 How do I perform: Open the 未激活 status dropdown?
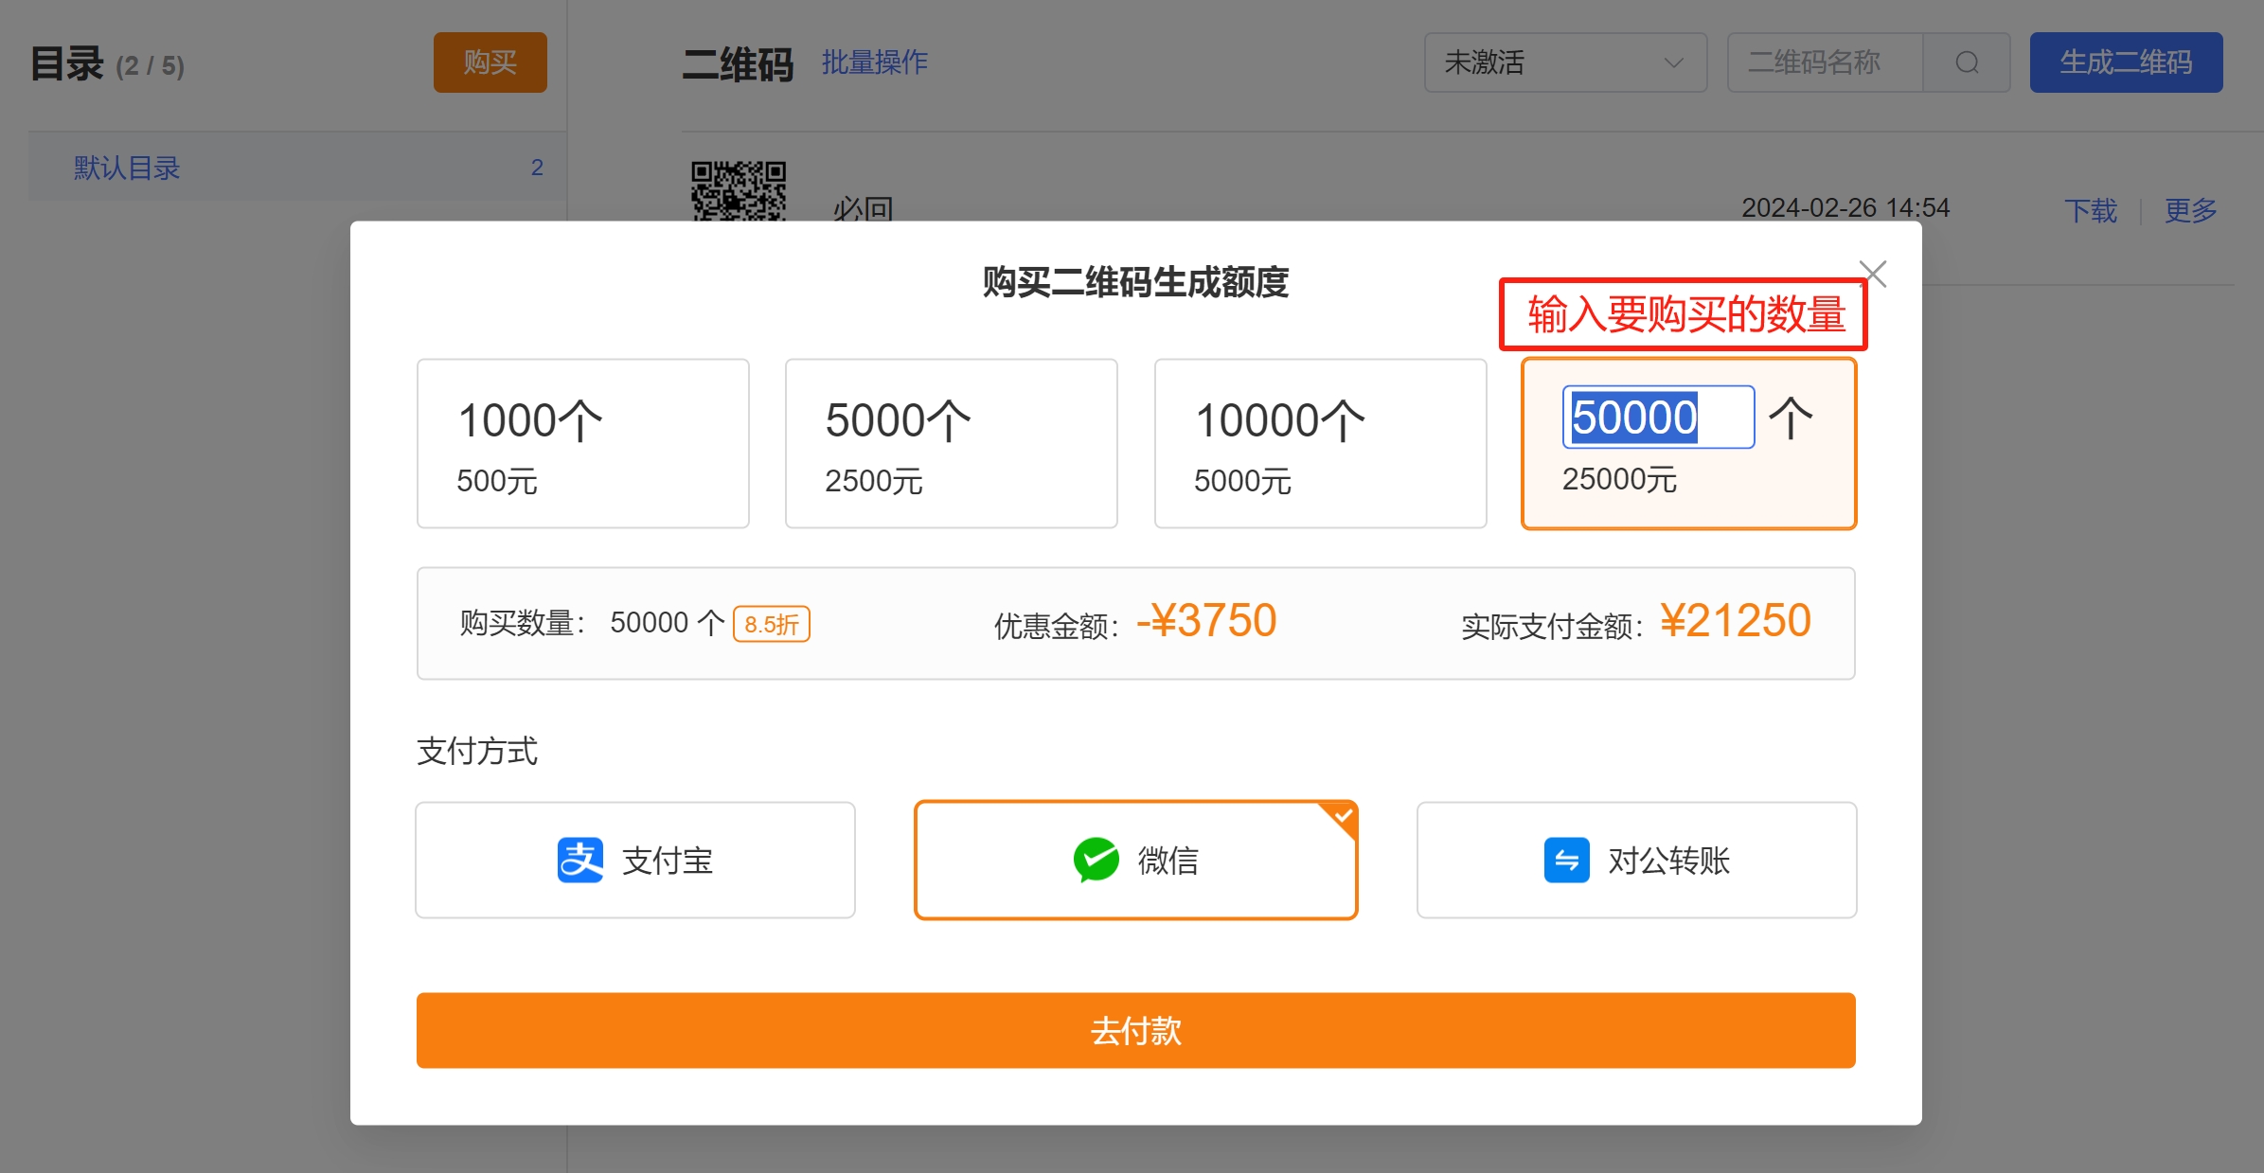coord(1564,62)
